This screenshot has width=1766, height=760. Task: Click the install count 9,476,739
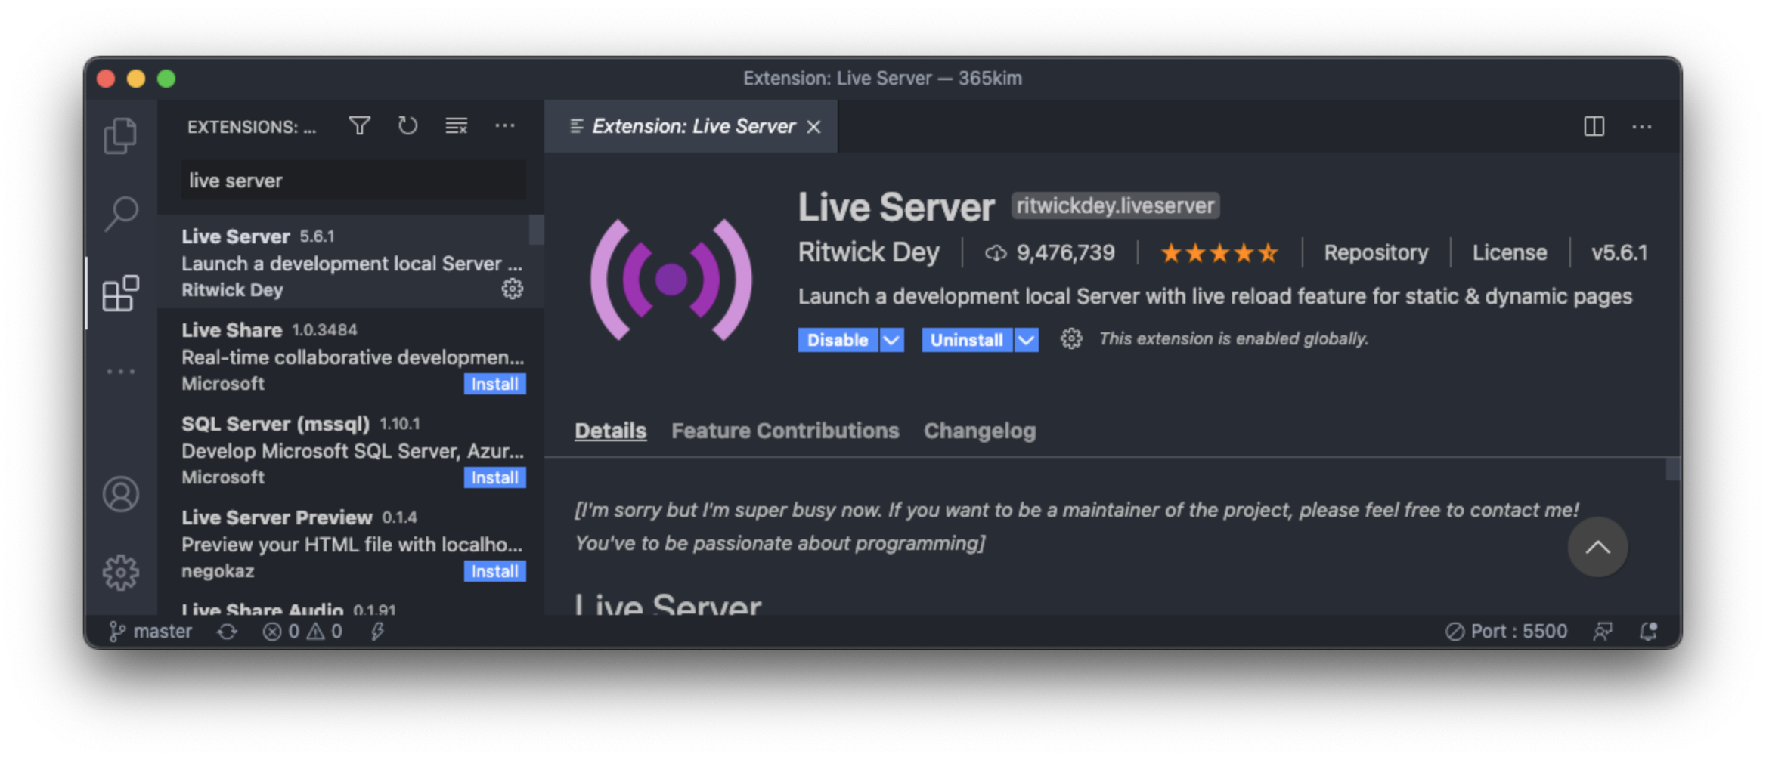(1051, 252)
